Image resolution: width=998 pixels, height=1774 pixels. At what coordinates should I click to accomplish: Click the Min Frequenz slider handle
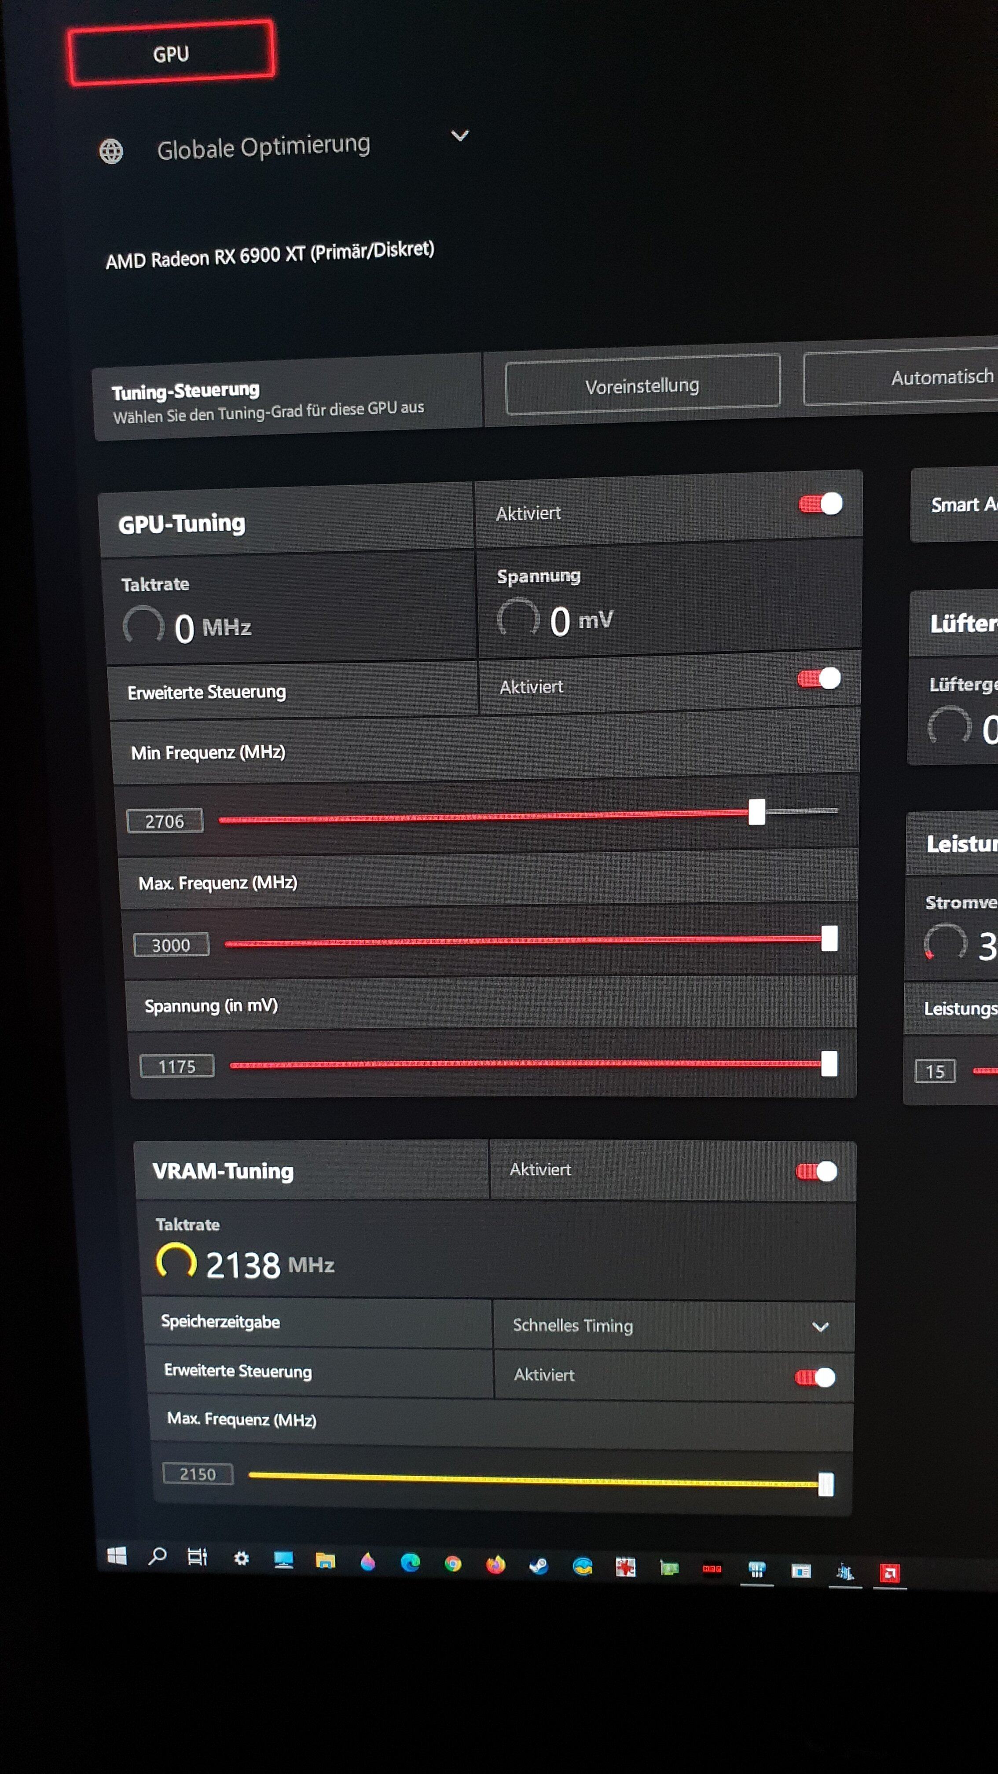[756, 812]
